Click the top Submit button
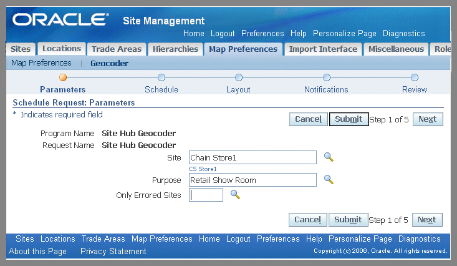This screenshot has height=266, width=457. tap(349, 119)
